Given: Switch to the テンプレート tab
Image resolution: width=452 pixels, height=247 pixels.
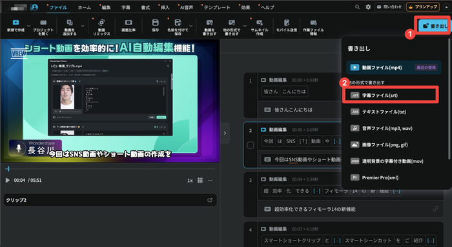Looking at the screenshot, I should click(217, 8).
